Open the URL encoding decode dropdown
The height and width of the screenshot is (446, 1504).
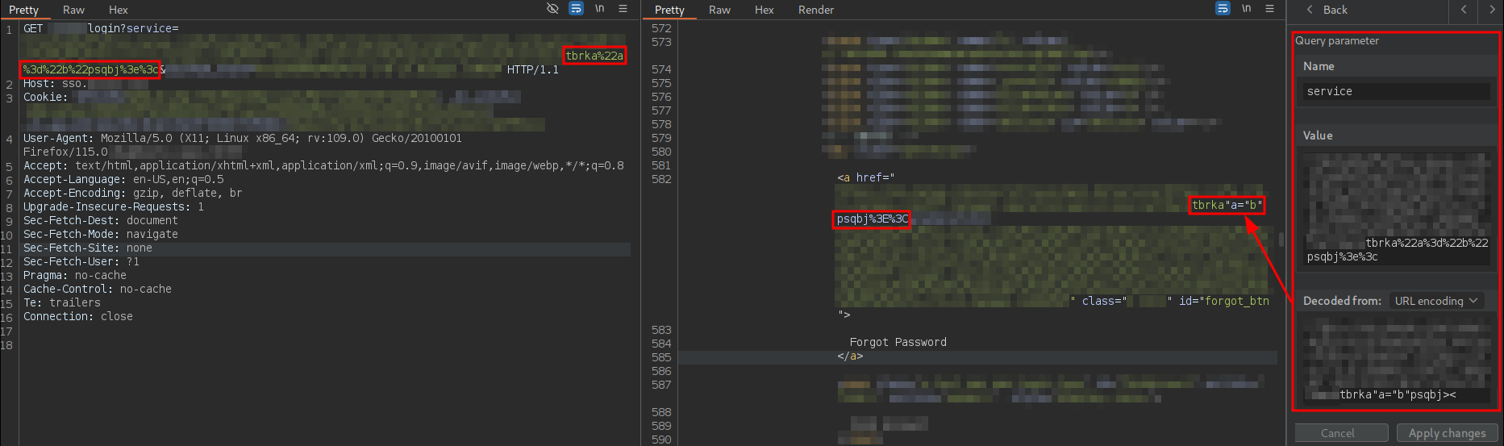1436,301
